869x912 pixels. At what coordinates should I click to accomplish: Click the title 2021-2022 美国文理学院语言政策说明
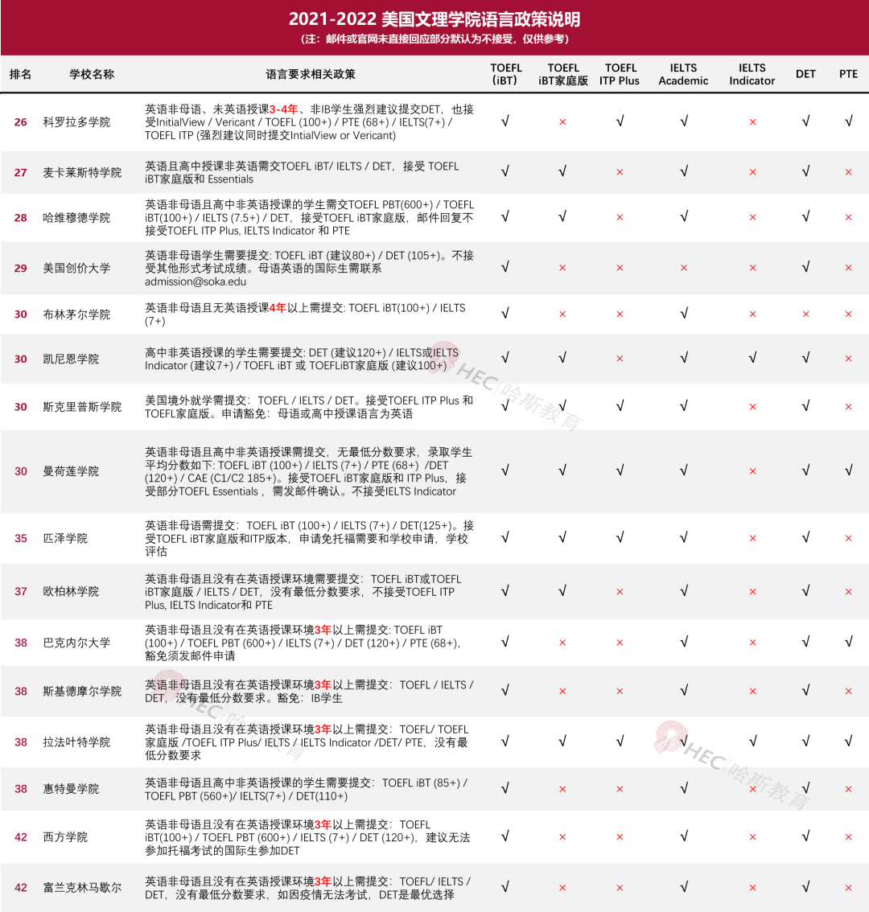click(x=434, y=19)
